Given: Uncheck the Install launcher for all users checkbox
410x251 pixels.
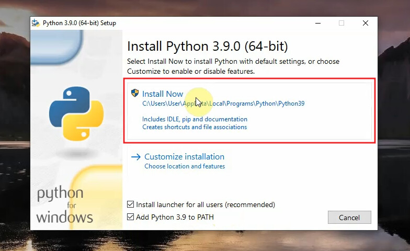Looking at the screenshot, I should [x=131, y=204].
